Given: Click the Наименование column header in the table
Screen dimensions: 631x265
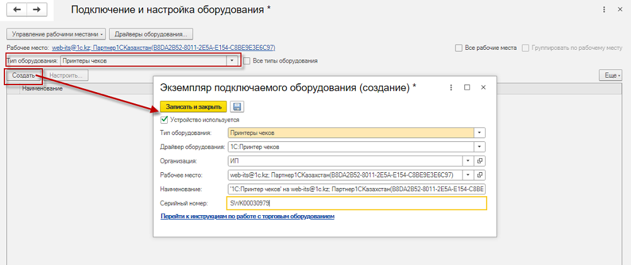Looking at the screenshot, I should [x=42, y=88].
